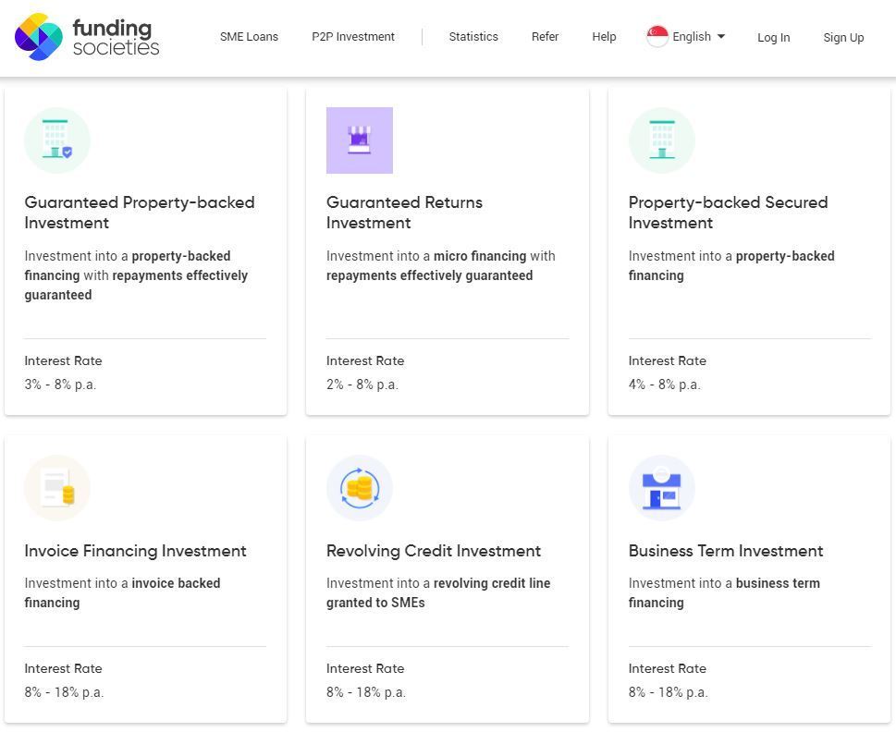Screen dimensions: 896x732
Task: Click the Property-backed Secured building icon
Action: point(662,140)
